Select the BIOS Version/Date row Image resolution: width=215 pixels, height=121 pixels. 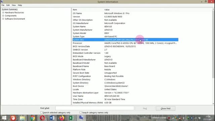[x=125, y=46]
